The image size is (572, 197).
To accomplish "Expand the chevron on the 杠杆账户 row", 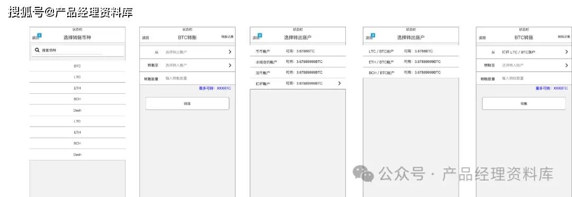I will coord(339,83).
